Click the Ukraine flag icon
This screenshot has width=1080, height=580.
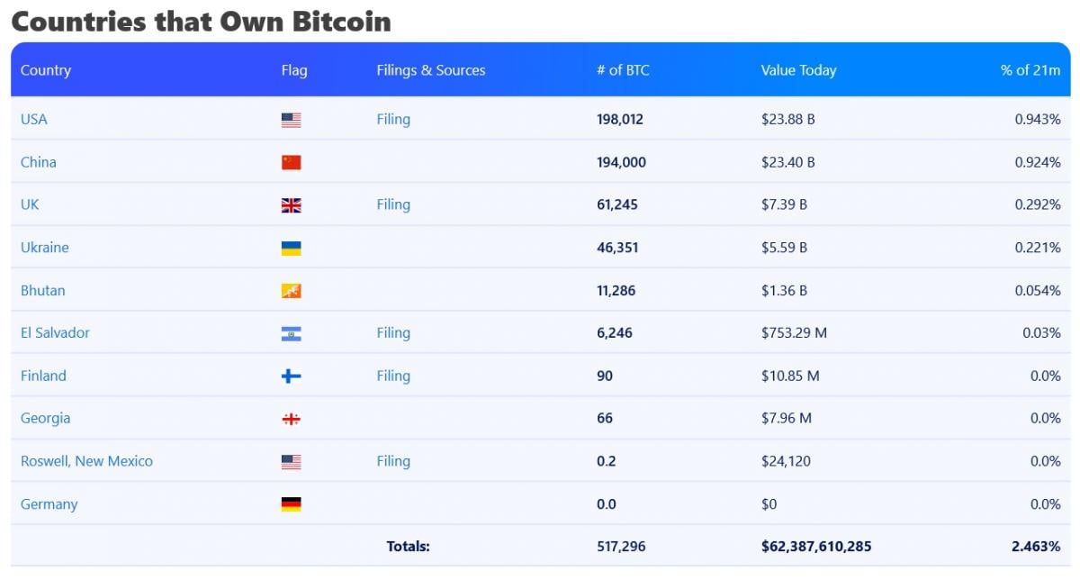(x=291, y=248)
